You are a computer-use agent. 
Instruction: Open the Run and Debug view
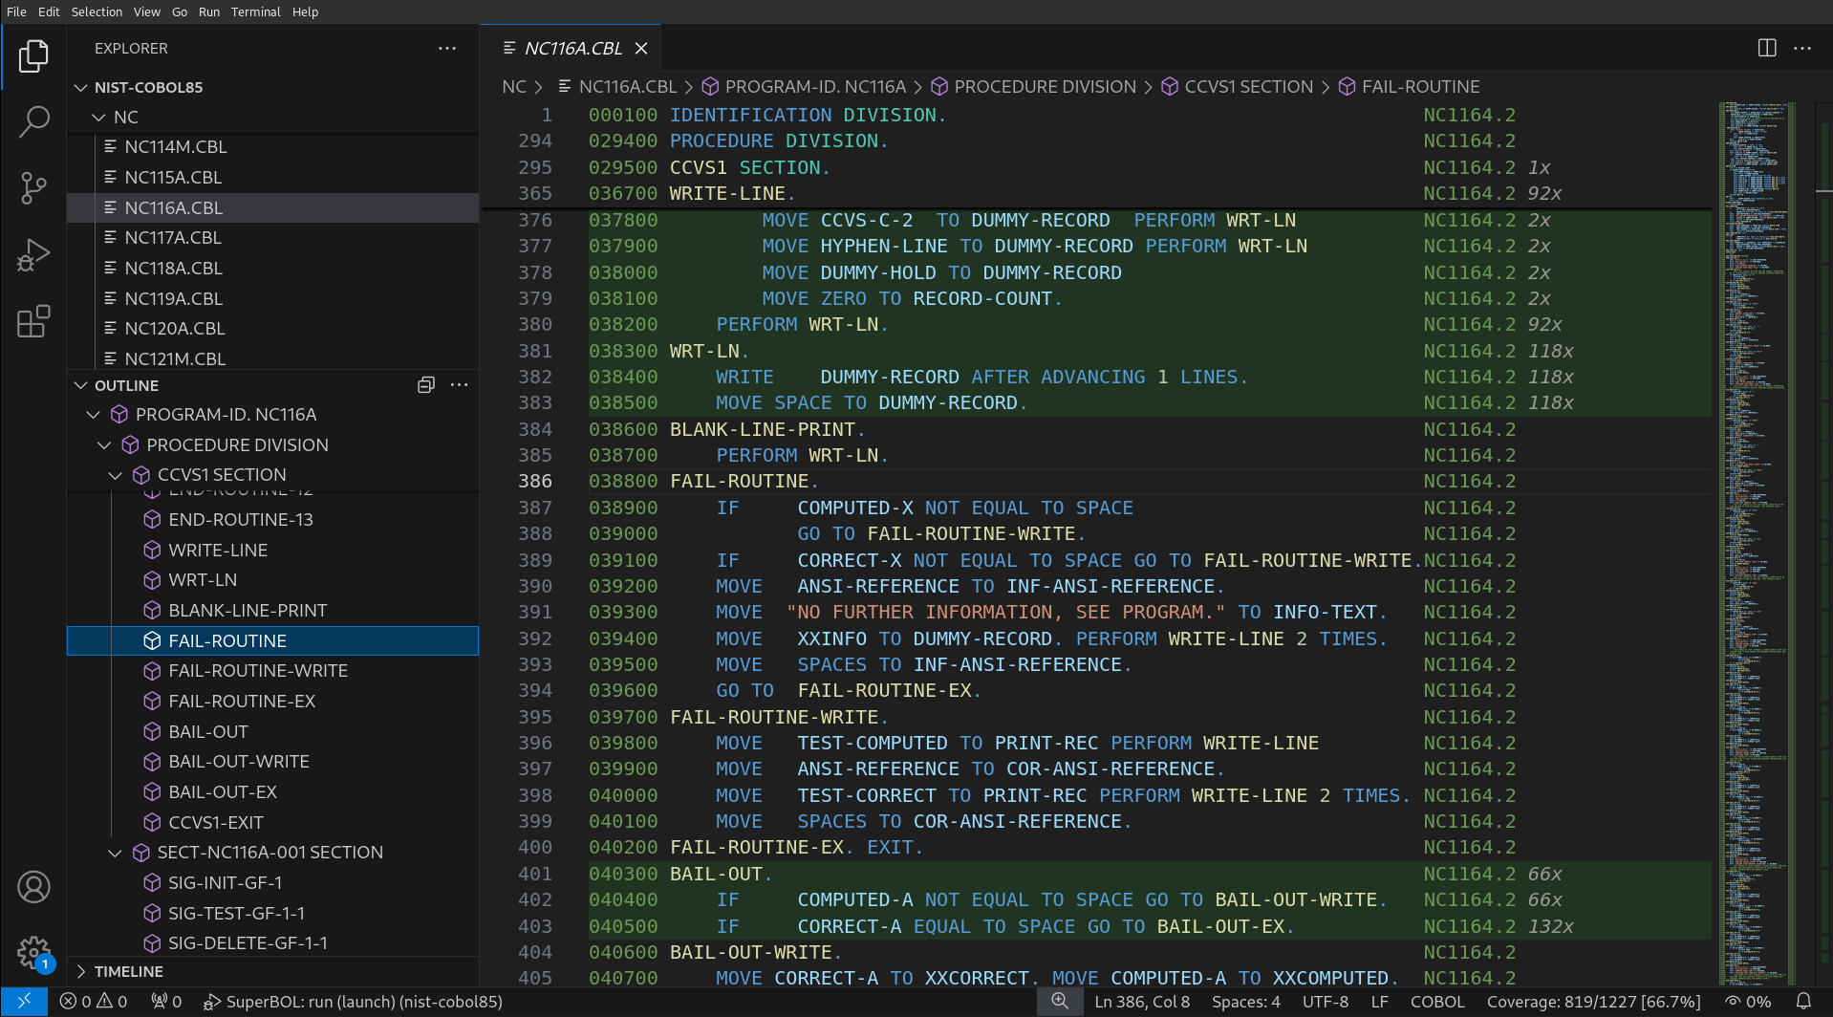[x=33, y=255]
